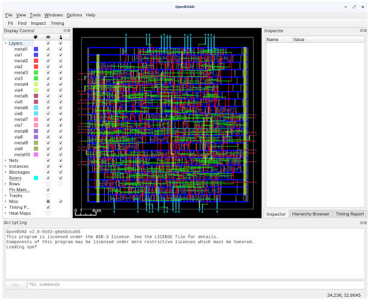This screenshot has height=301, width=370.
Task: Expand the Instances group
Action: coord(5,166)
